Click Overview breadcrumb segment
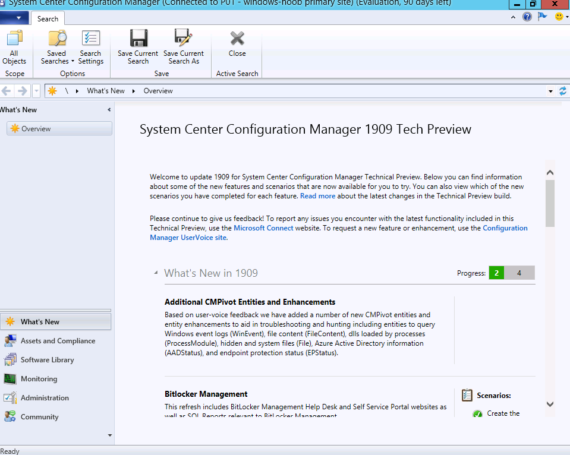 click(158, 91)
